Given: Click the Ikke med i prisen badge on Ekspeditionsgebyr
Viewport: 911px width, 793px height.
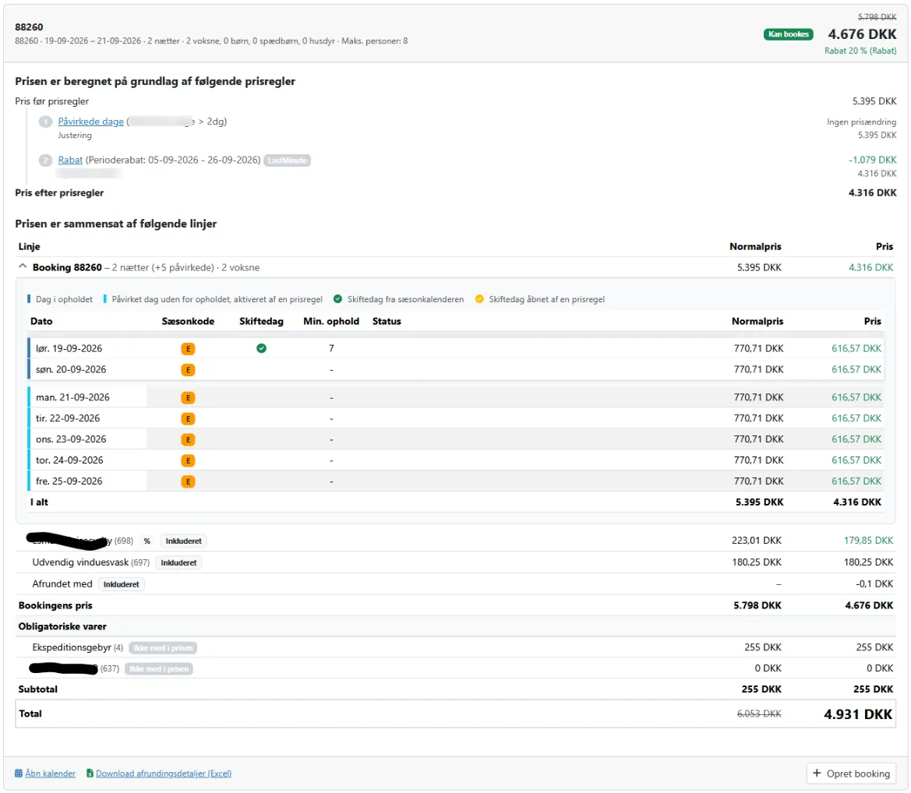Looking at the screenshot, I should pyautogui.click(x=163, y=648).
